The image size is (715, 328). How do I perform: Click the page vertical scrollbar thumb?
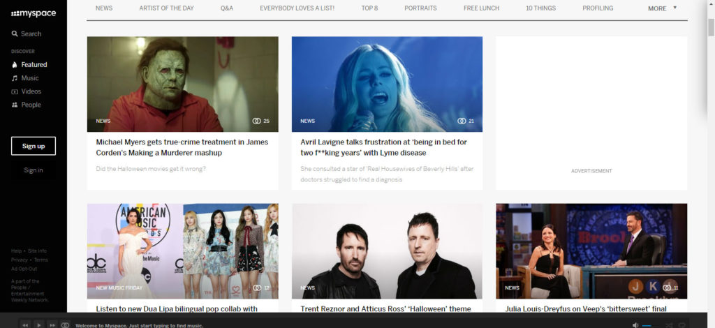point(711,27)
